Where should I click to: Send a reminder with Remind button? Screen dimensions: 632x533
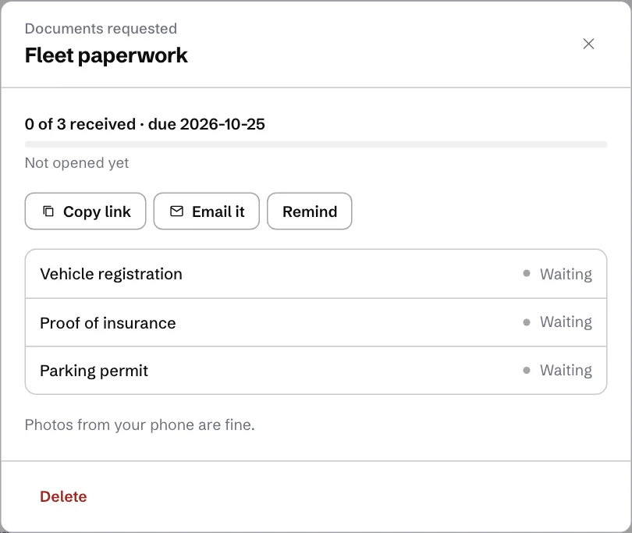[x=310, y=211]
